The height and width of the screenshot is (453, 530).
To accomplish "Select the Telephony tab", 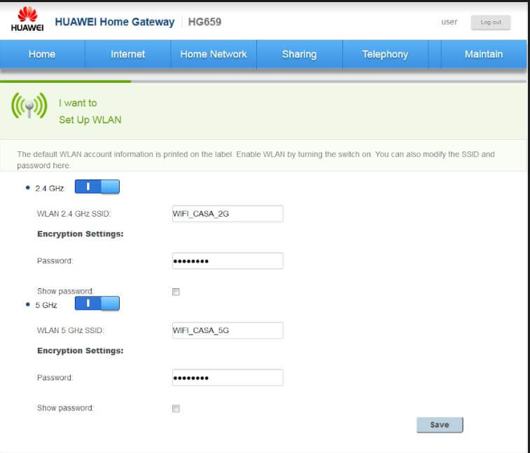I will [x=384, y=54].
